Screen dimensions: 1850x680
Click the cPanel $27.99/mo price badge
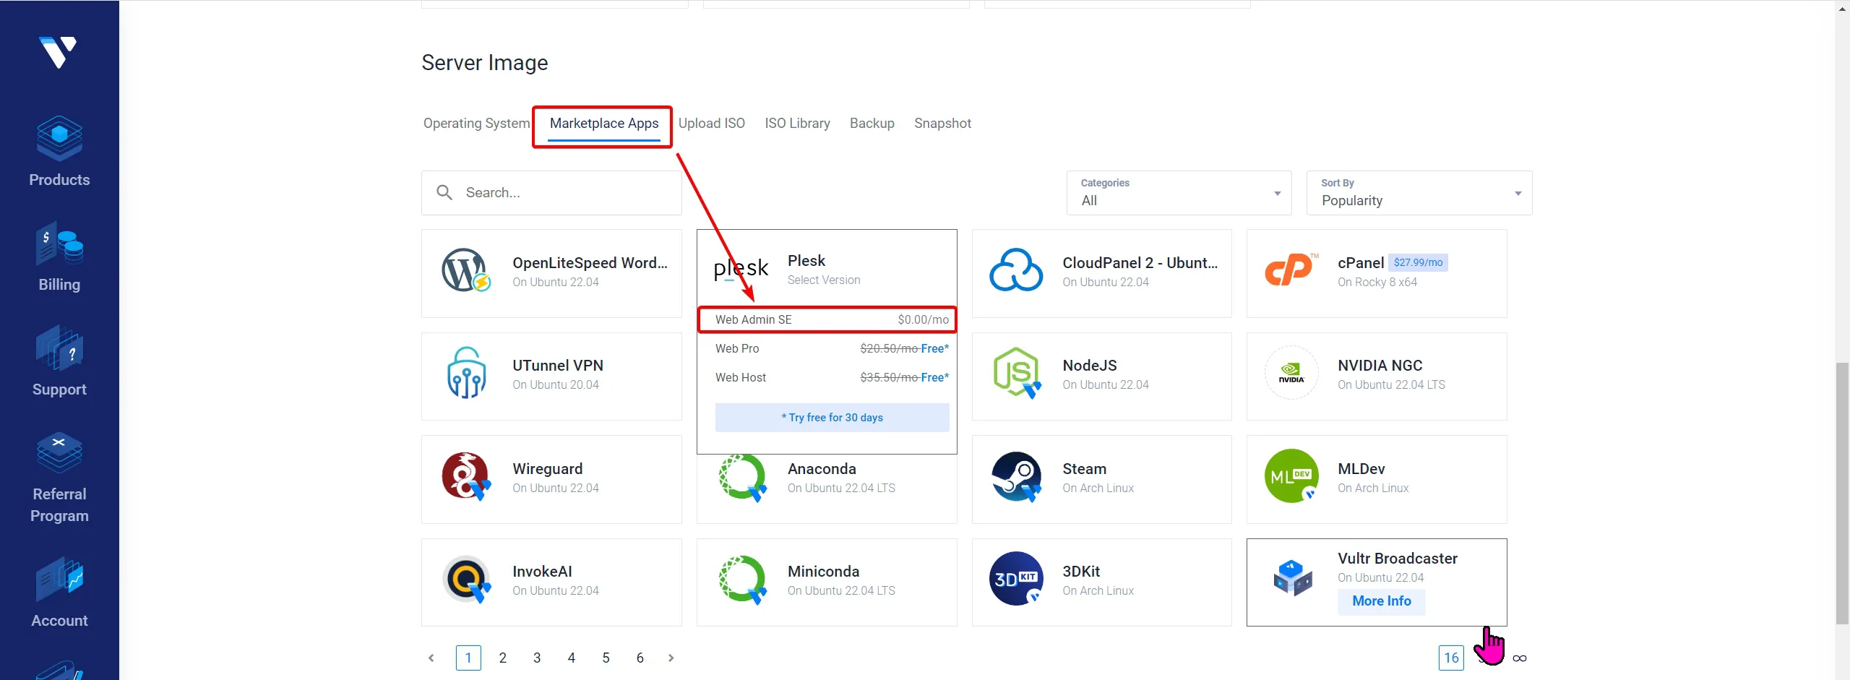coord(1418,262)
